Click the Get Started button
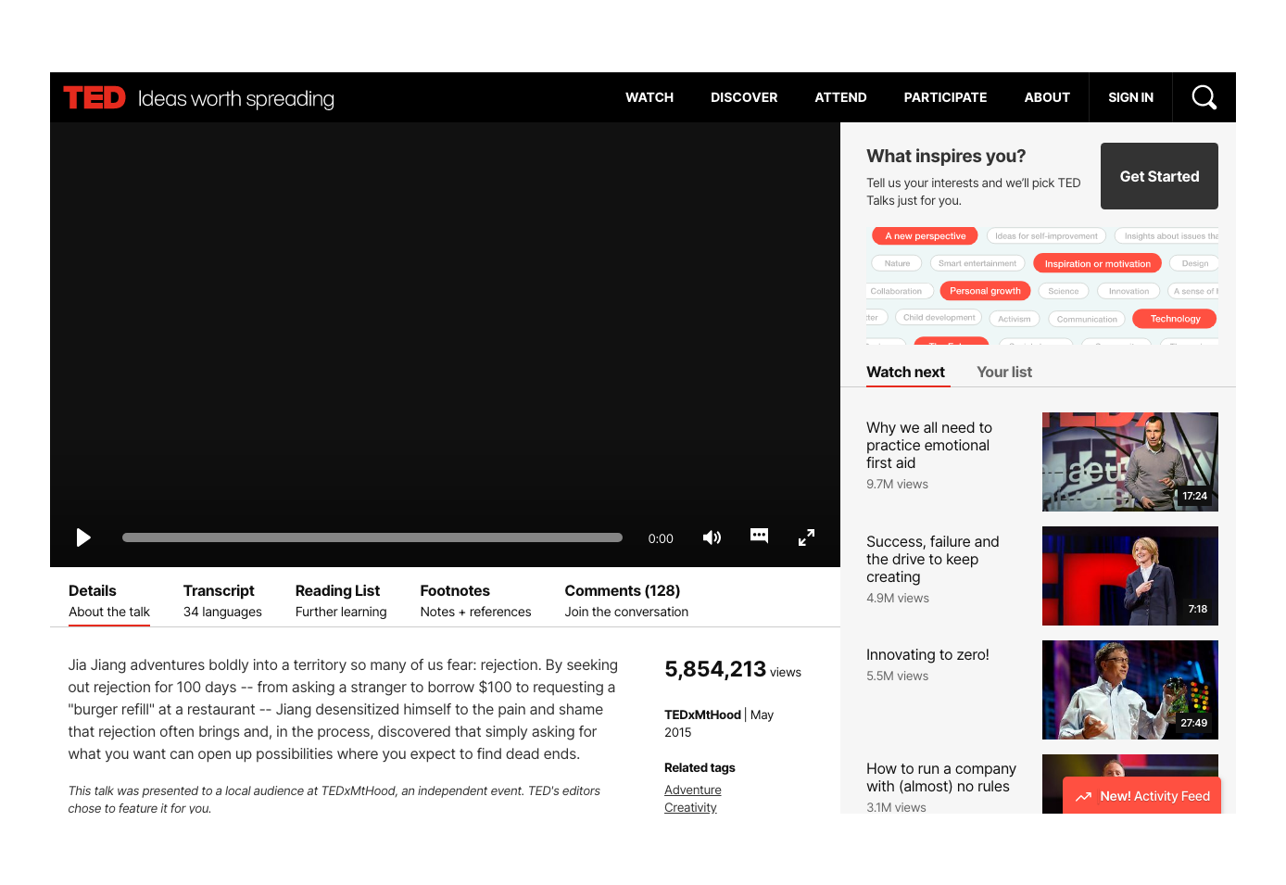 tap(1159, 176)
